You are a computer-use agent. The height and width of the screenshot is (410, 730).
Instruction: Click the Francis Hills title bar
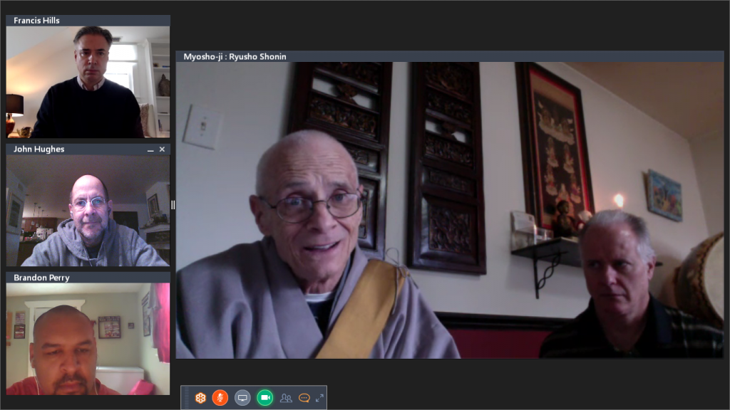tap(86, 21)
